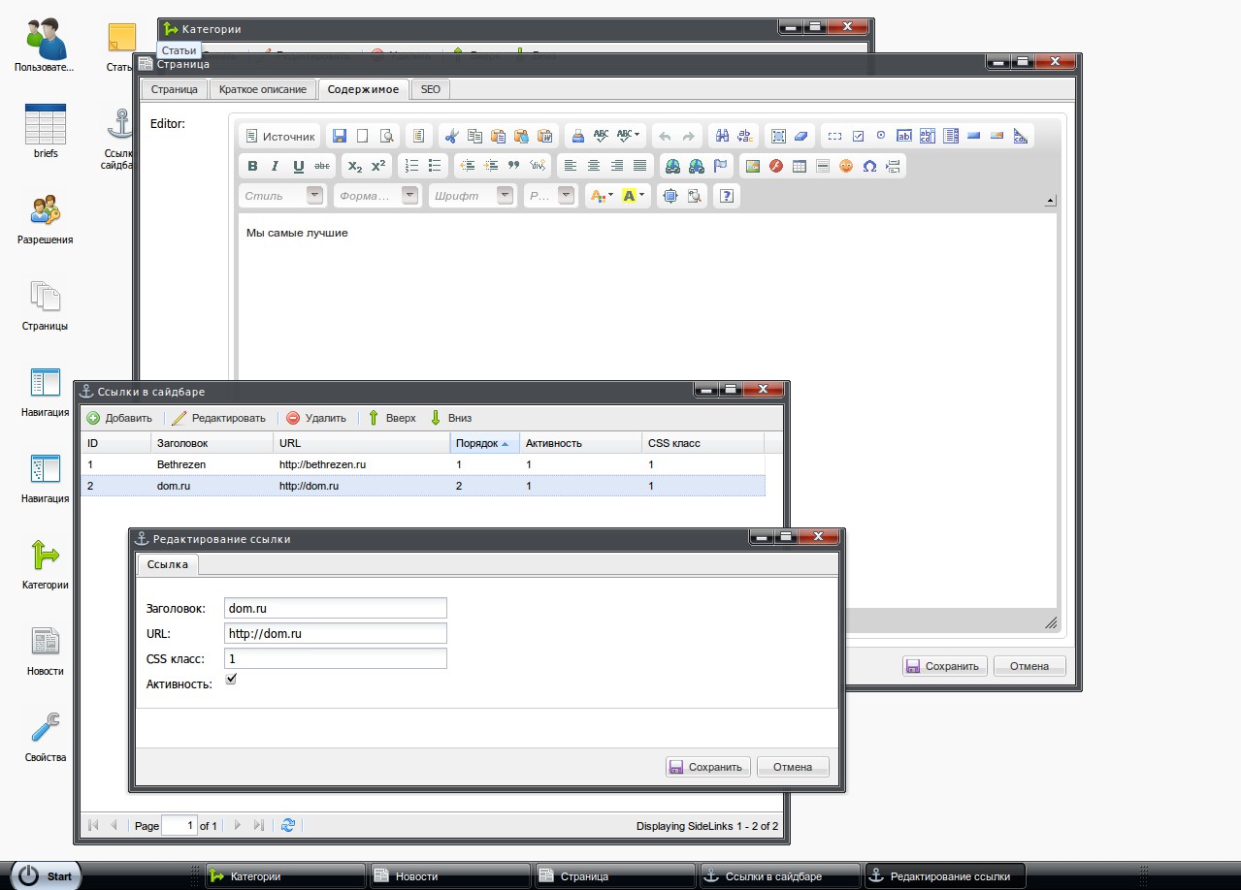Click the Special Character omega icon

click(x=869, y=166)
